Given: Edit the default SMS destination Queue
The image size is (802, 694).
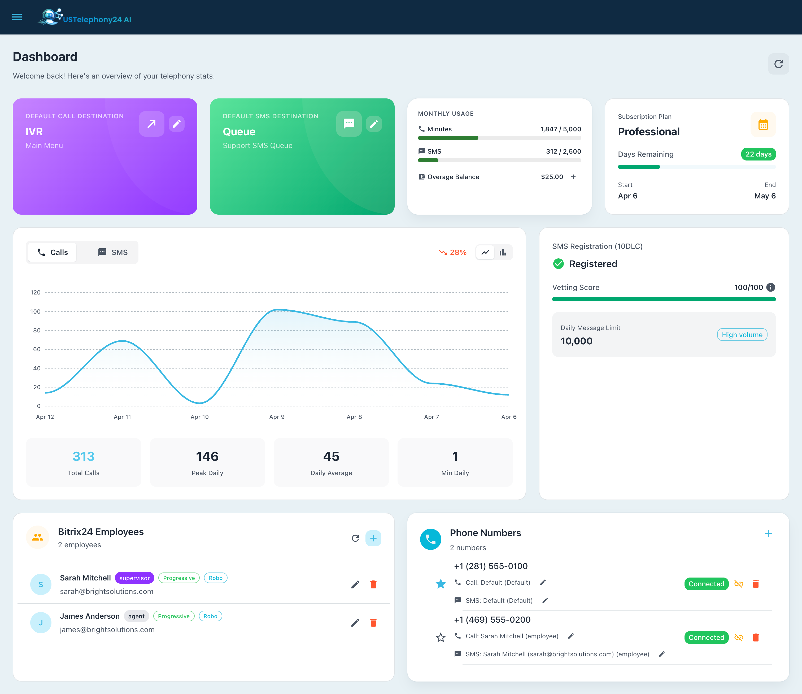Looking at the screenshot, I should [x=373, y=124].
